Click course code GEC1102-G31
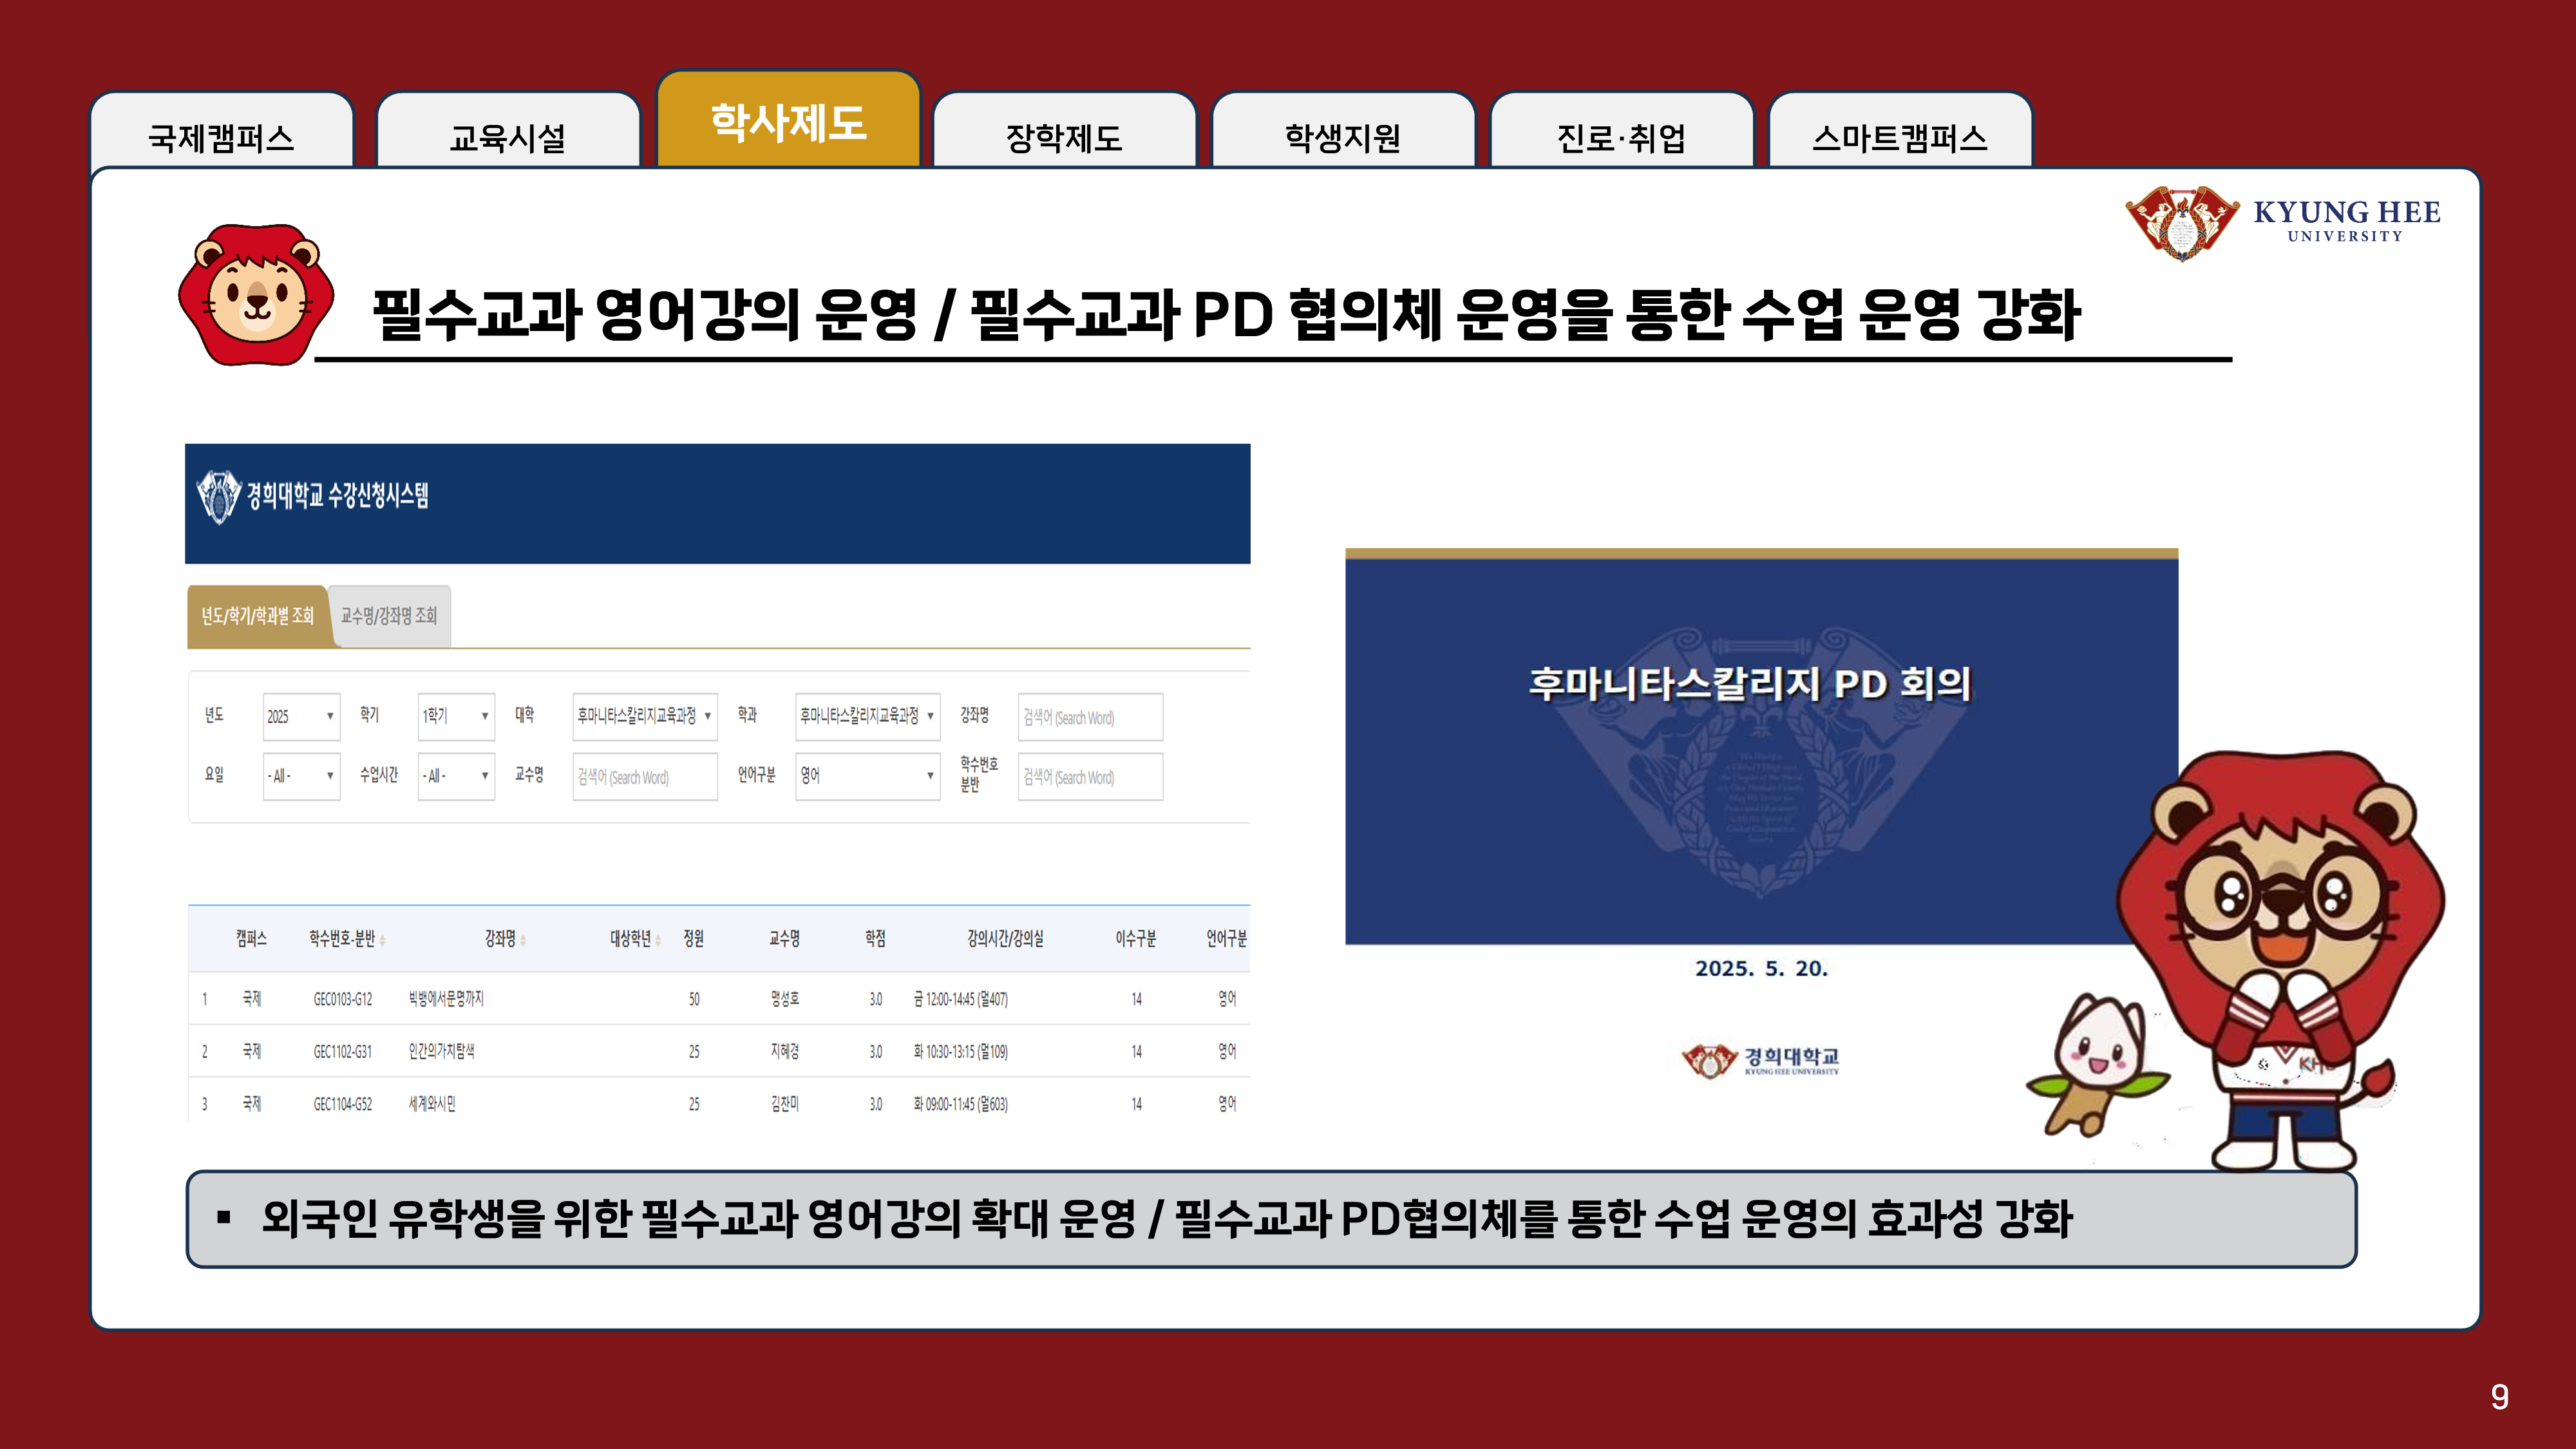This screenshot has width=2576, height=1449. coord(343,1051)
